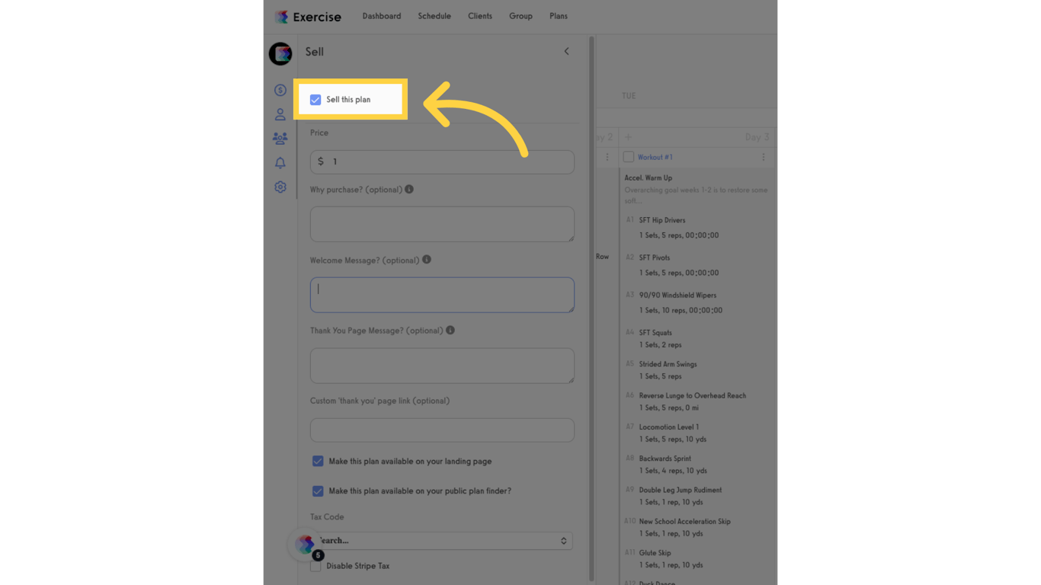Go to the Dashboard page
1041x585 pixels.
(x=381, y=15)
